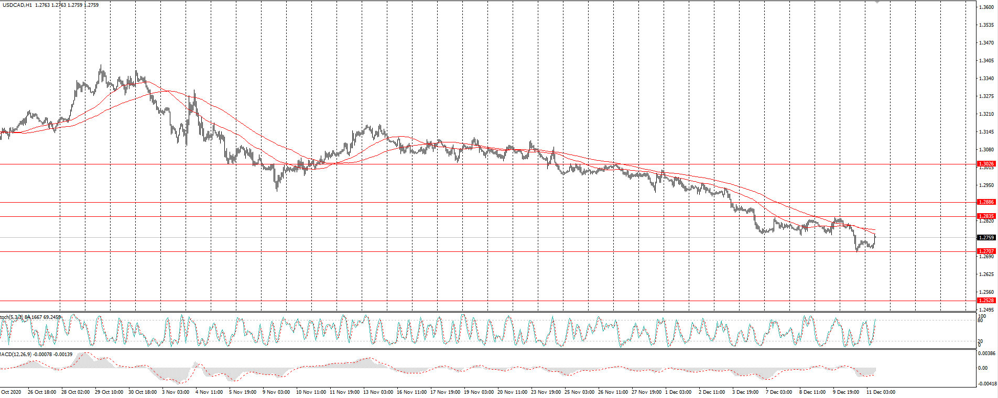Click the 13 Nov 03:00 time label
Viewport: 998px width, 398px height.
(378, 392)
